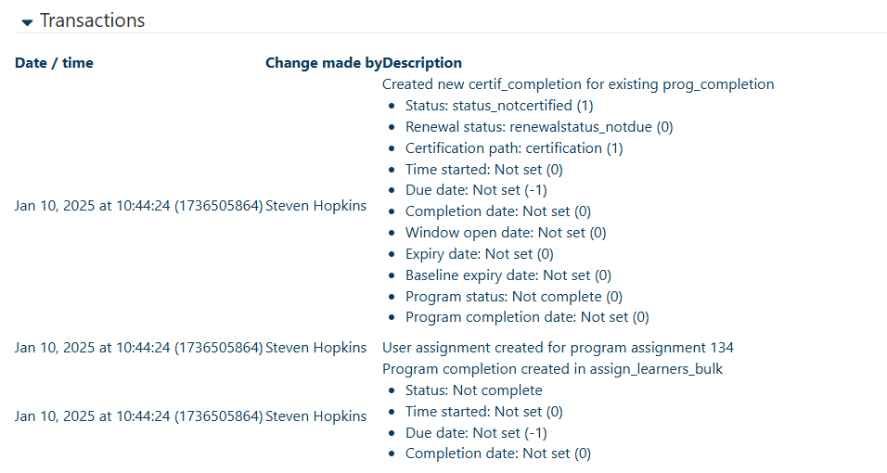This screenshot has width=887, height=473.
Task: Click Steven Hopkins in the program assignment 134 row
Action: point(315,348)
